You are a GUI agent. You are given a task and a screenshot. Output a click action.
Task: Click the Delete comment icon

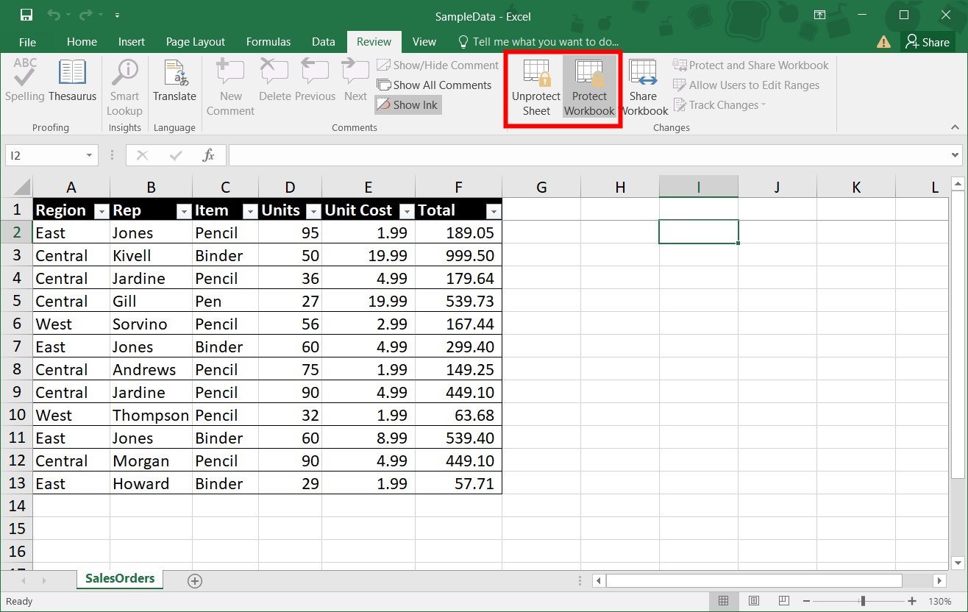275,81
